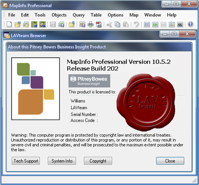Click the Copy icon in toolbar
This screenshot has height=185, width=199.
(x=117, y=24)
